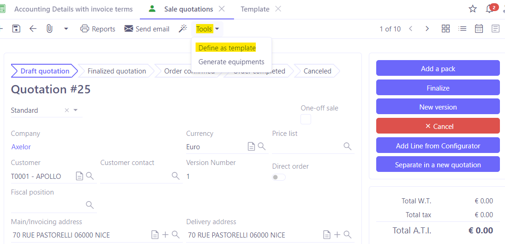Choose Generate equipments
505x244 pixels.
[x=231, y=62]
